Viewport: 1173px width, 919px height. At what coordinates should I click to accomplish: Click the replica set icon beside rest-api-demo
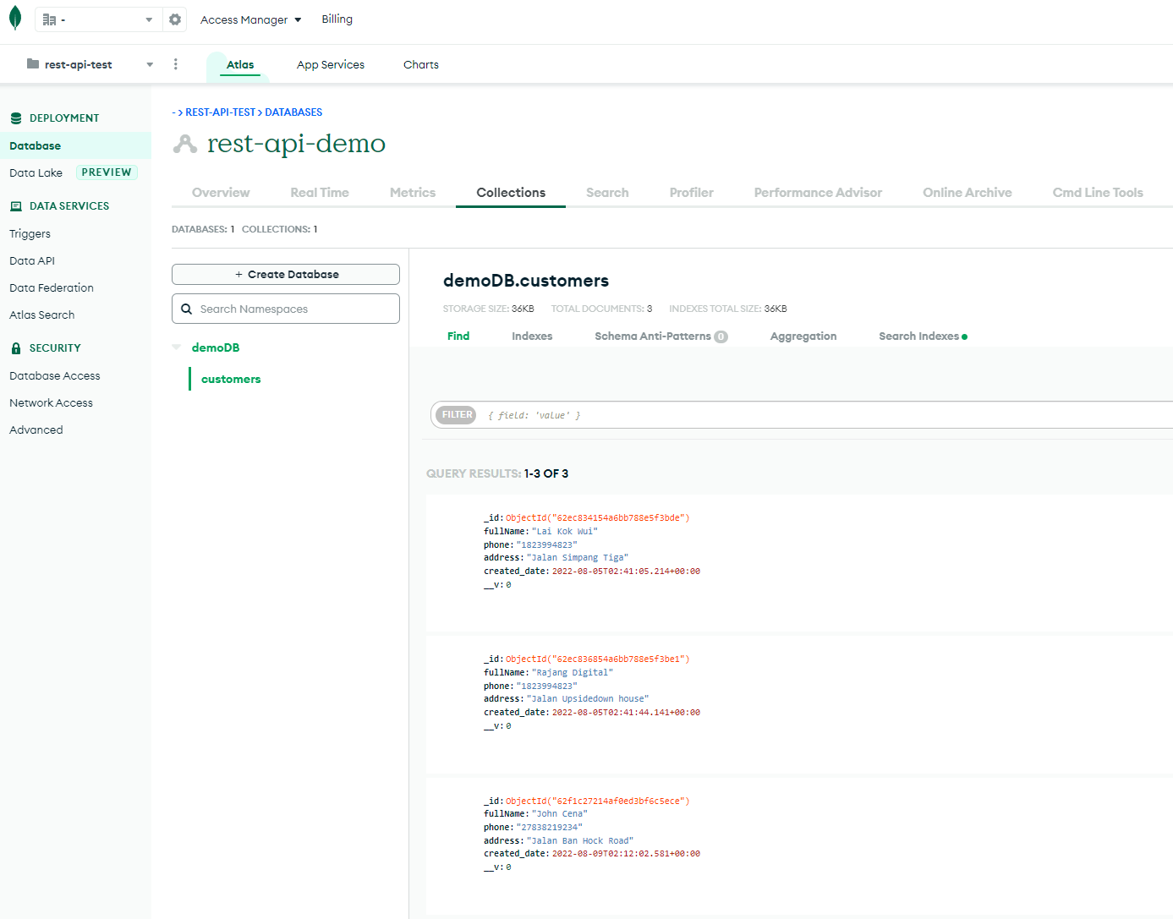(x=185, y=143)
